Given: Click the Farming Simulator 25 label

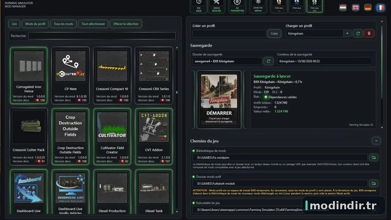Looking at the screenshot, I should point(361,125).
